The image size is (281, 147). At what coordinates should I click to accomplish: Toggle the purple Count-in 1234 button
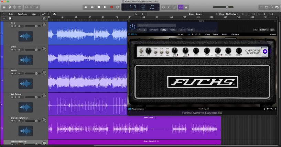point(181,7)
